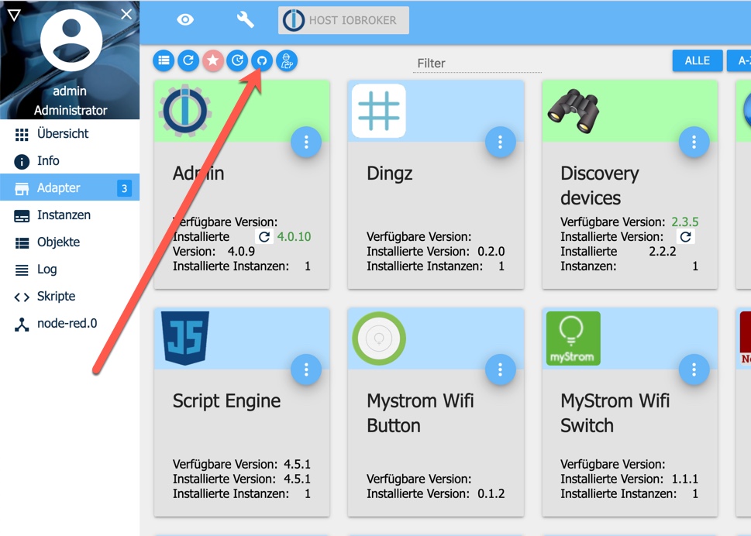The height and width of the screenshot is (536, 751).
Task: Select Adapter menu item
Action: [x=70, y=187]
